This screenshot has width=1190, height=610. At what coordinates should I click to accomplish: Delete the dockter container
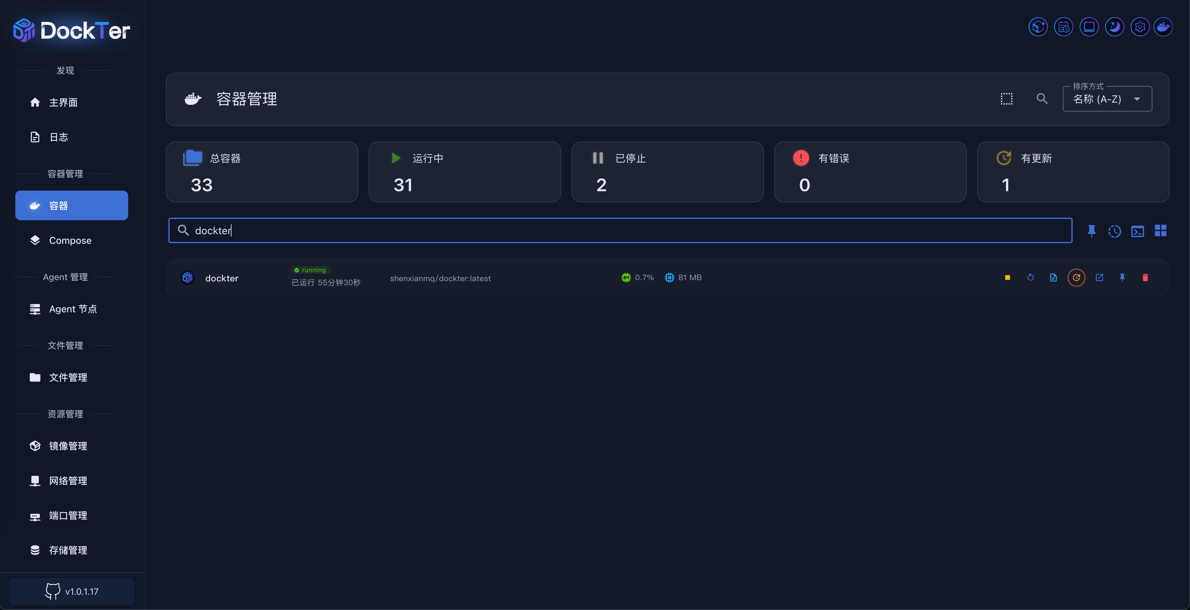click(1145, 278)
